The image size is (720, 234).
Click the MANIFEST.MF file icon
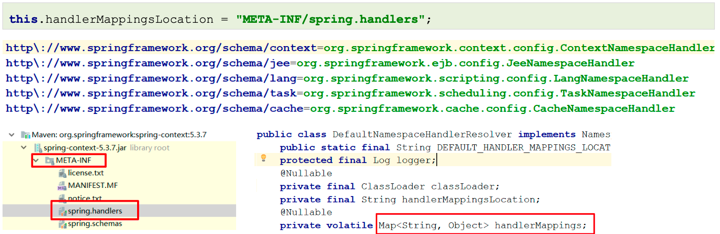point(62,185)
